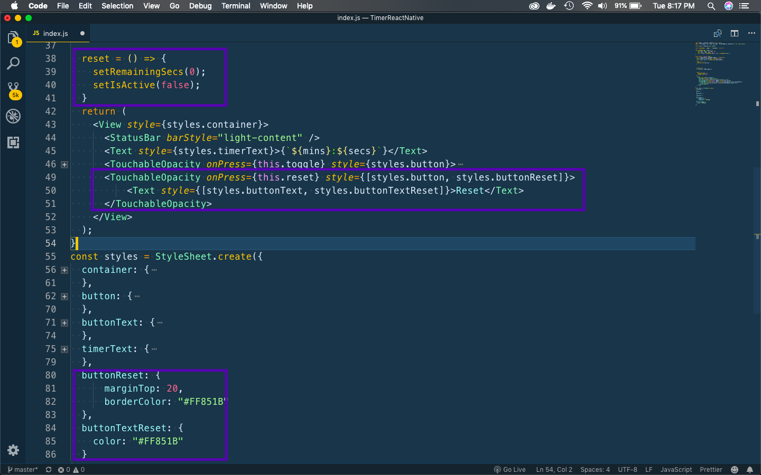This screenshot has width=761, height=475.
Task: Click Ln 54, Col 2 position indicator
Action: 554,470
